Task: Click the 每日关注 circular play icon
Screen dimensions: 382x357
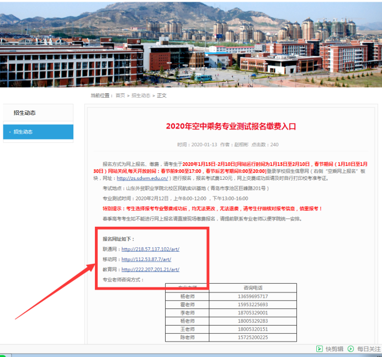Action: click(x=351, y=349)
